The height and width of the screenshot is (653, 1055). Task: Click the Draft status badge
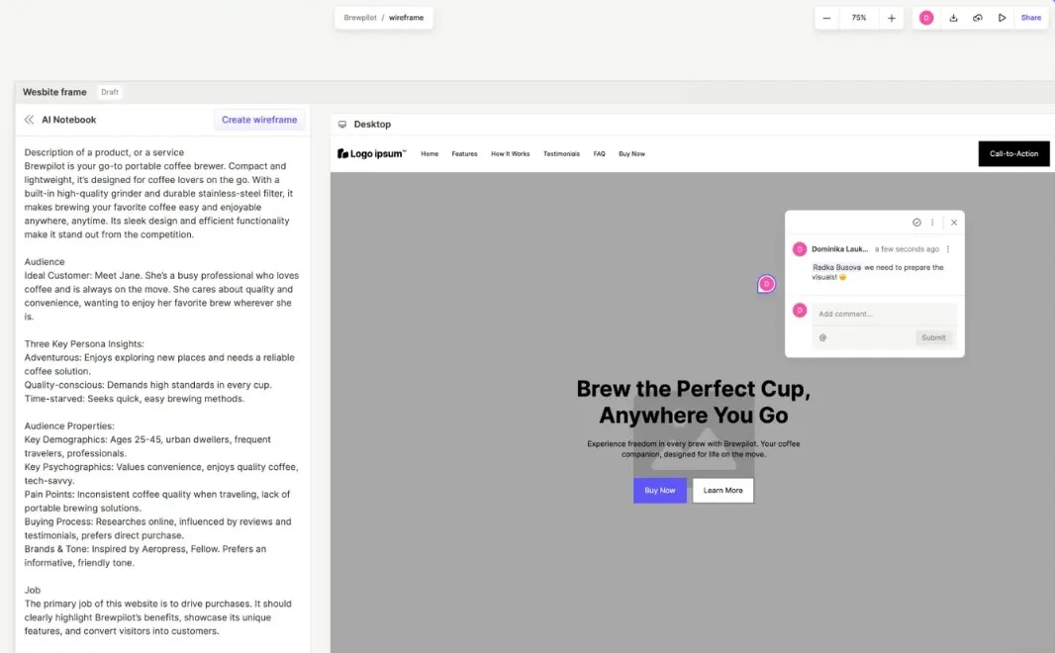[x=110, y=92]
